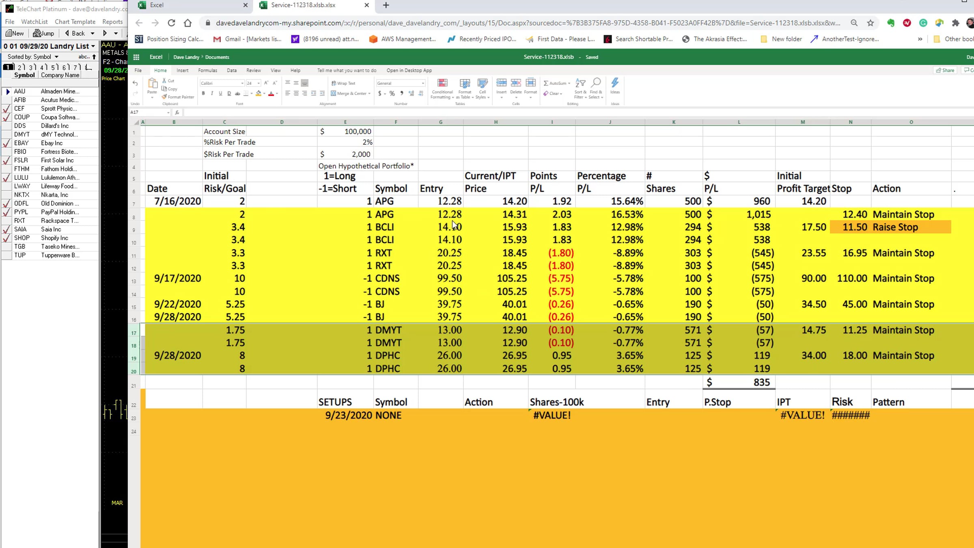This screenshot has width=974, height=548.
Task: Open the Sort & Filter tool
Action: tap(581, 88)
